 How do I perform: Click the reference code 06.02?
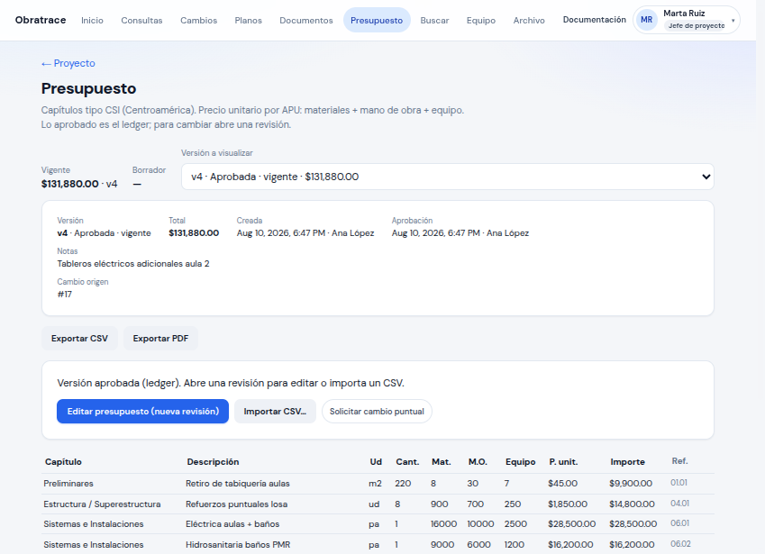point(680,544)
